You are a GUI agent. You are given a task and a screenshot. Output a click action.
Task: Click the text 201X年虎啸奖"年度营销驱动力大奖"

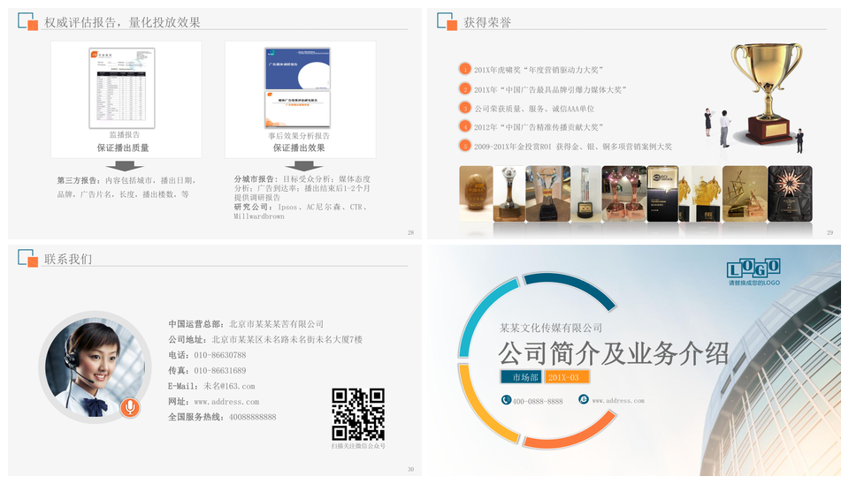[x=539, y=70]
